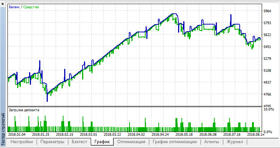This screenshot has height=148, width=280.
Task: Click the 2018.02.15 date label
Action: (65, 134)
